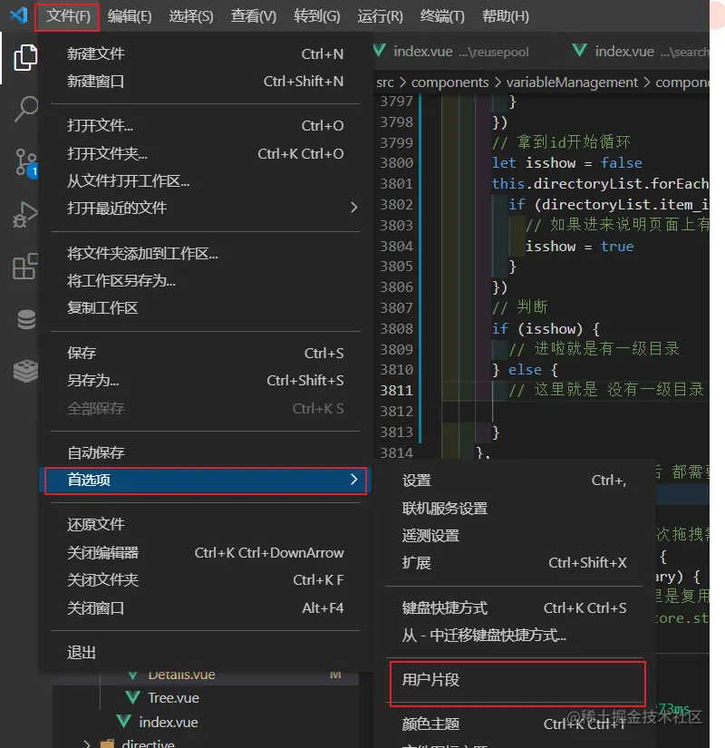Click variableManagement breadcrumb segment
The image size is (725, 748).
coord(572,83)
